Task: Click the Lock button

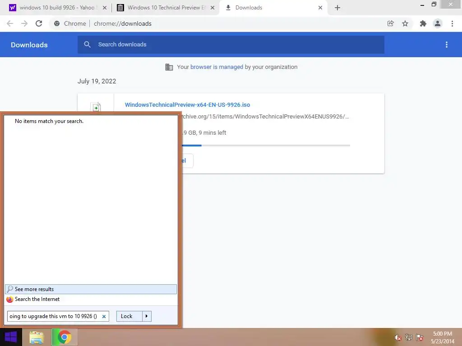Action: tap(129, 316)
